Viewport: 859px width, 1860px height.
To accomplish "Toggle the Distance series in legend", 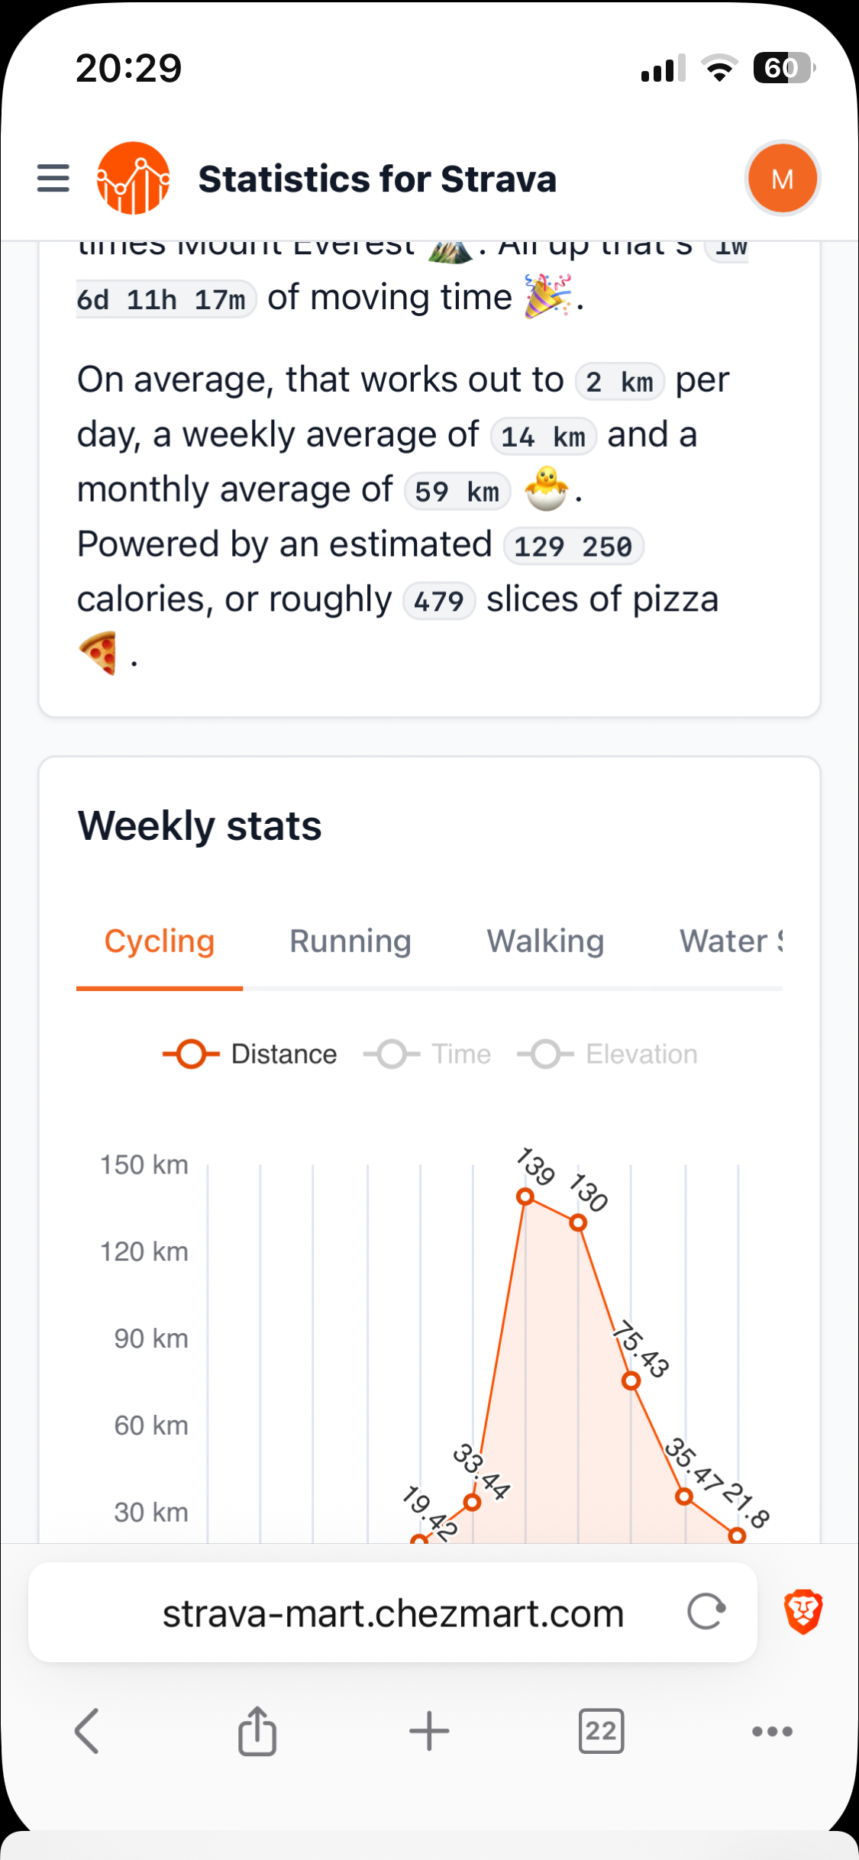I will [250, 1054].
